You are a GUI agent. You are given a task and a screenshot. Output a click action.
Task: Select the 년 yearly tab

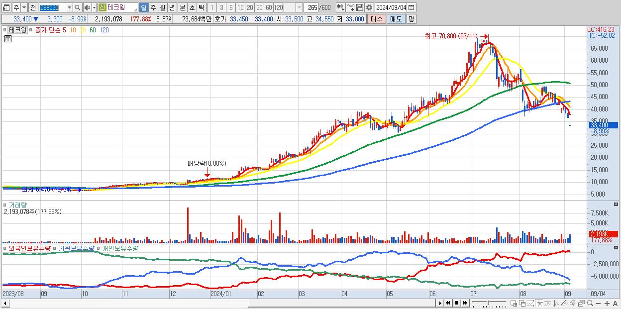pos(172,7)
